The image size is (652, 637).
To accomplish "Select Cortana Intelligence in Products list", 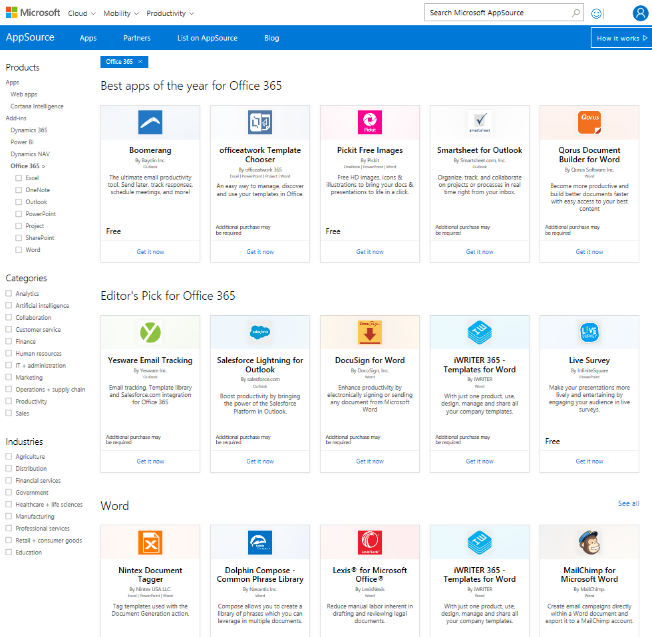I will coord(37,106).
